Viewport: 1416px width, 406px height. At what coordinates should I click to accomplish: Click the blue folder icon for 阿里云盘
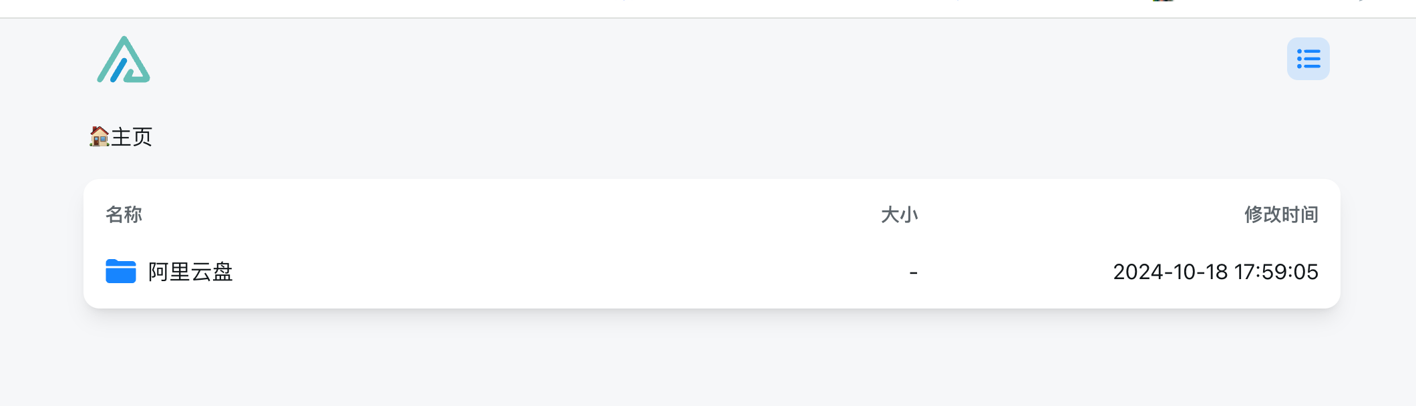click(121, 272)
